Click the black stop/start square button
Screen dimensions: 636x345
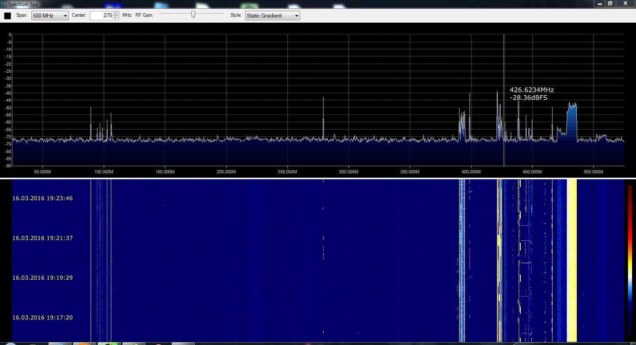pyautogui.click(x=8, y=16)
